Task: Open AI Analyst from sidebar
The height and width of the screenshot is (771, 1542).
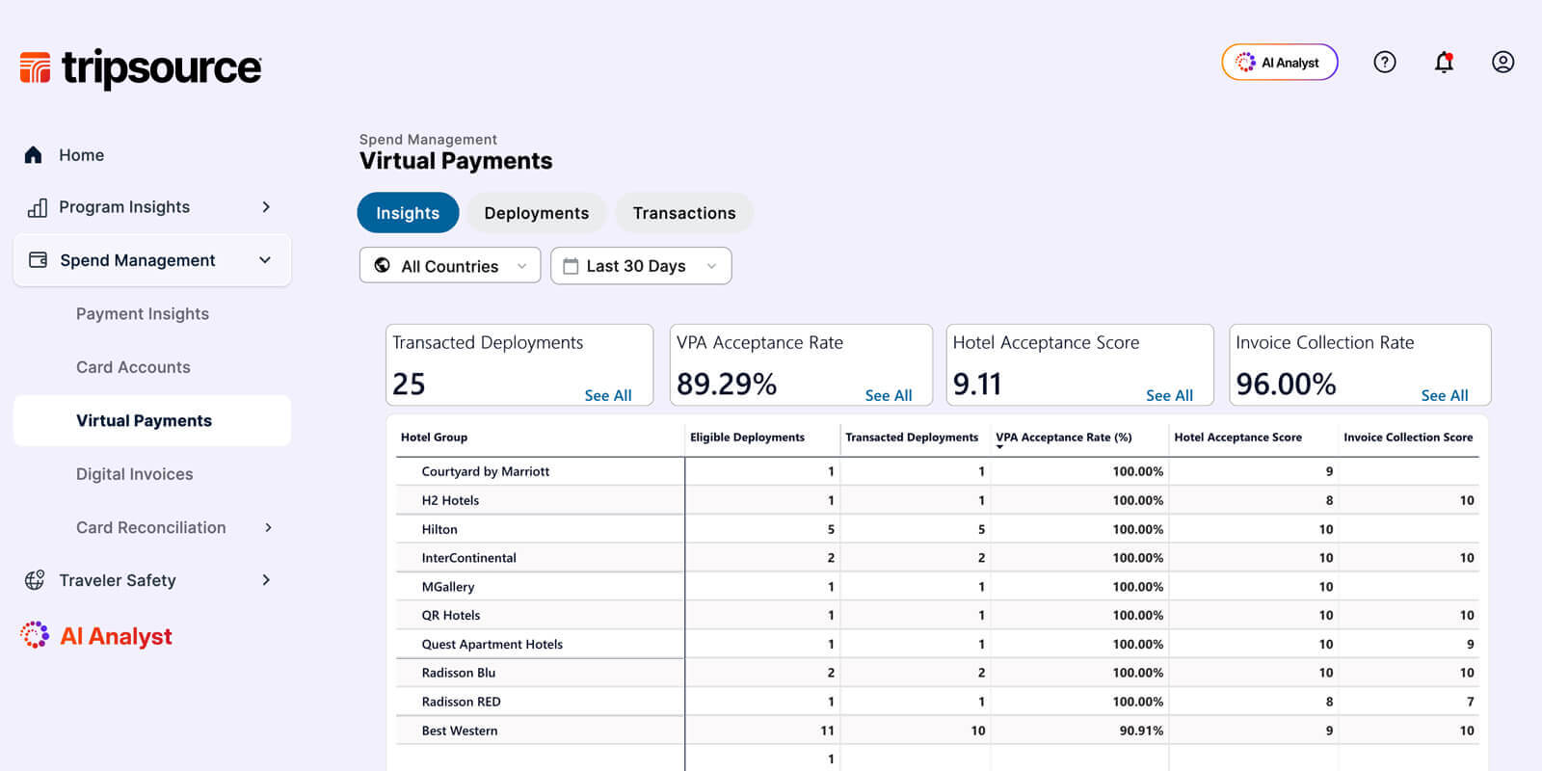Action: [116, 636]
